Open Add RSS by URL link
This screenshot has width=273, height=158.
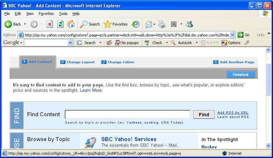coord(233,113)
